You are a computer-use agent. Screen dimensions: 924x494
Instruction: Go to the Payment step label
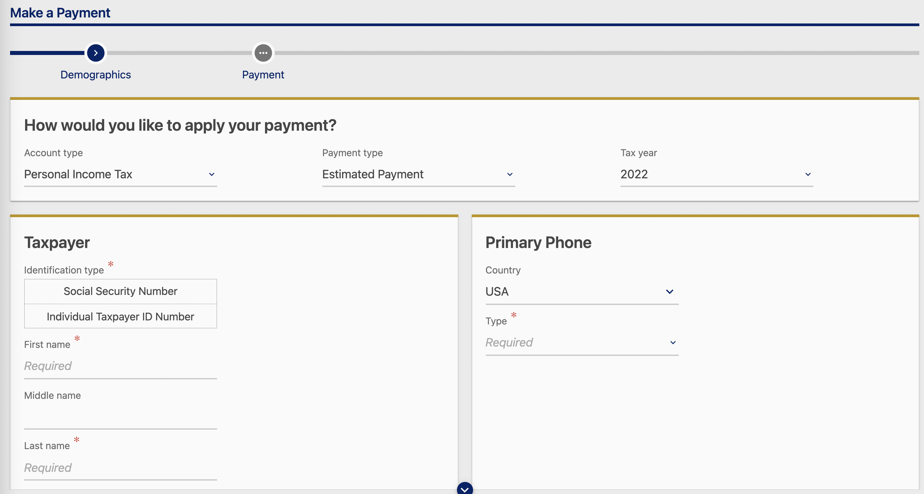pyautogui.click(x=263, y=75)
